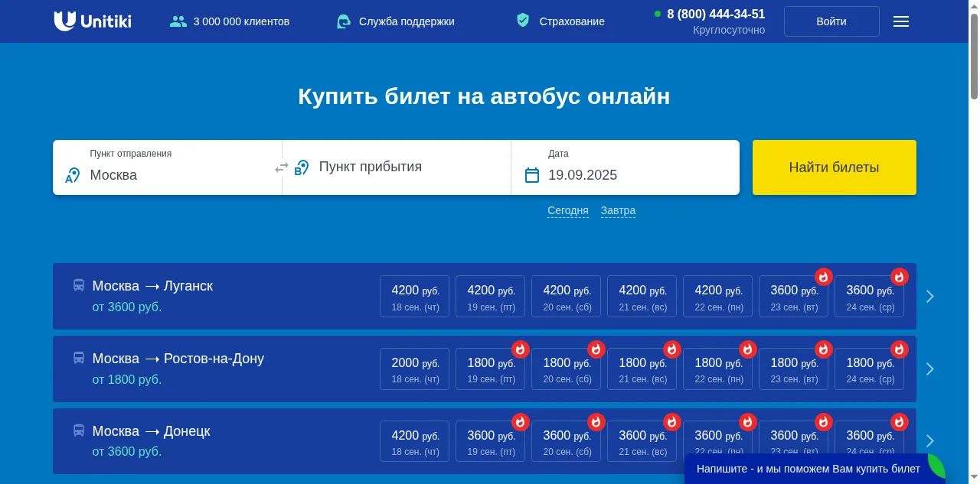Click от 3600 руб. under Москва → Донецк

(x=127, y=451)
